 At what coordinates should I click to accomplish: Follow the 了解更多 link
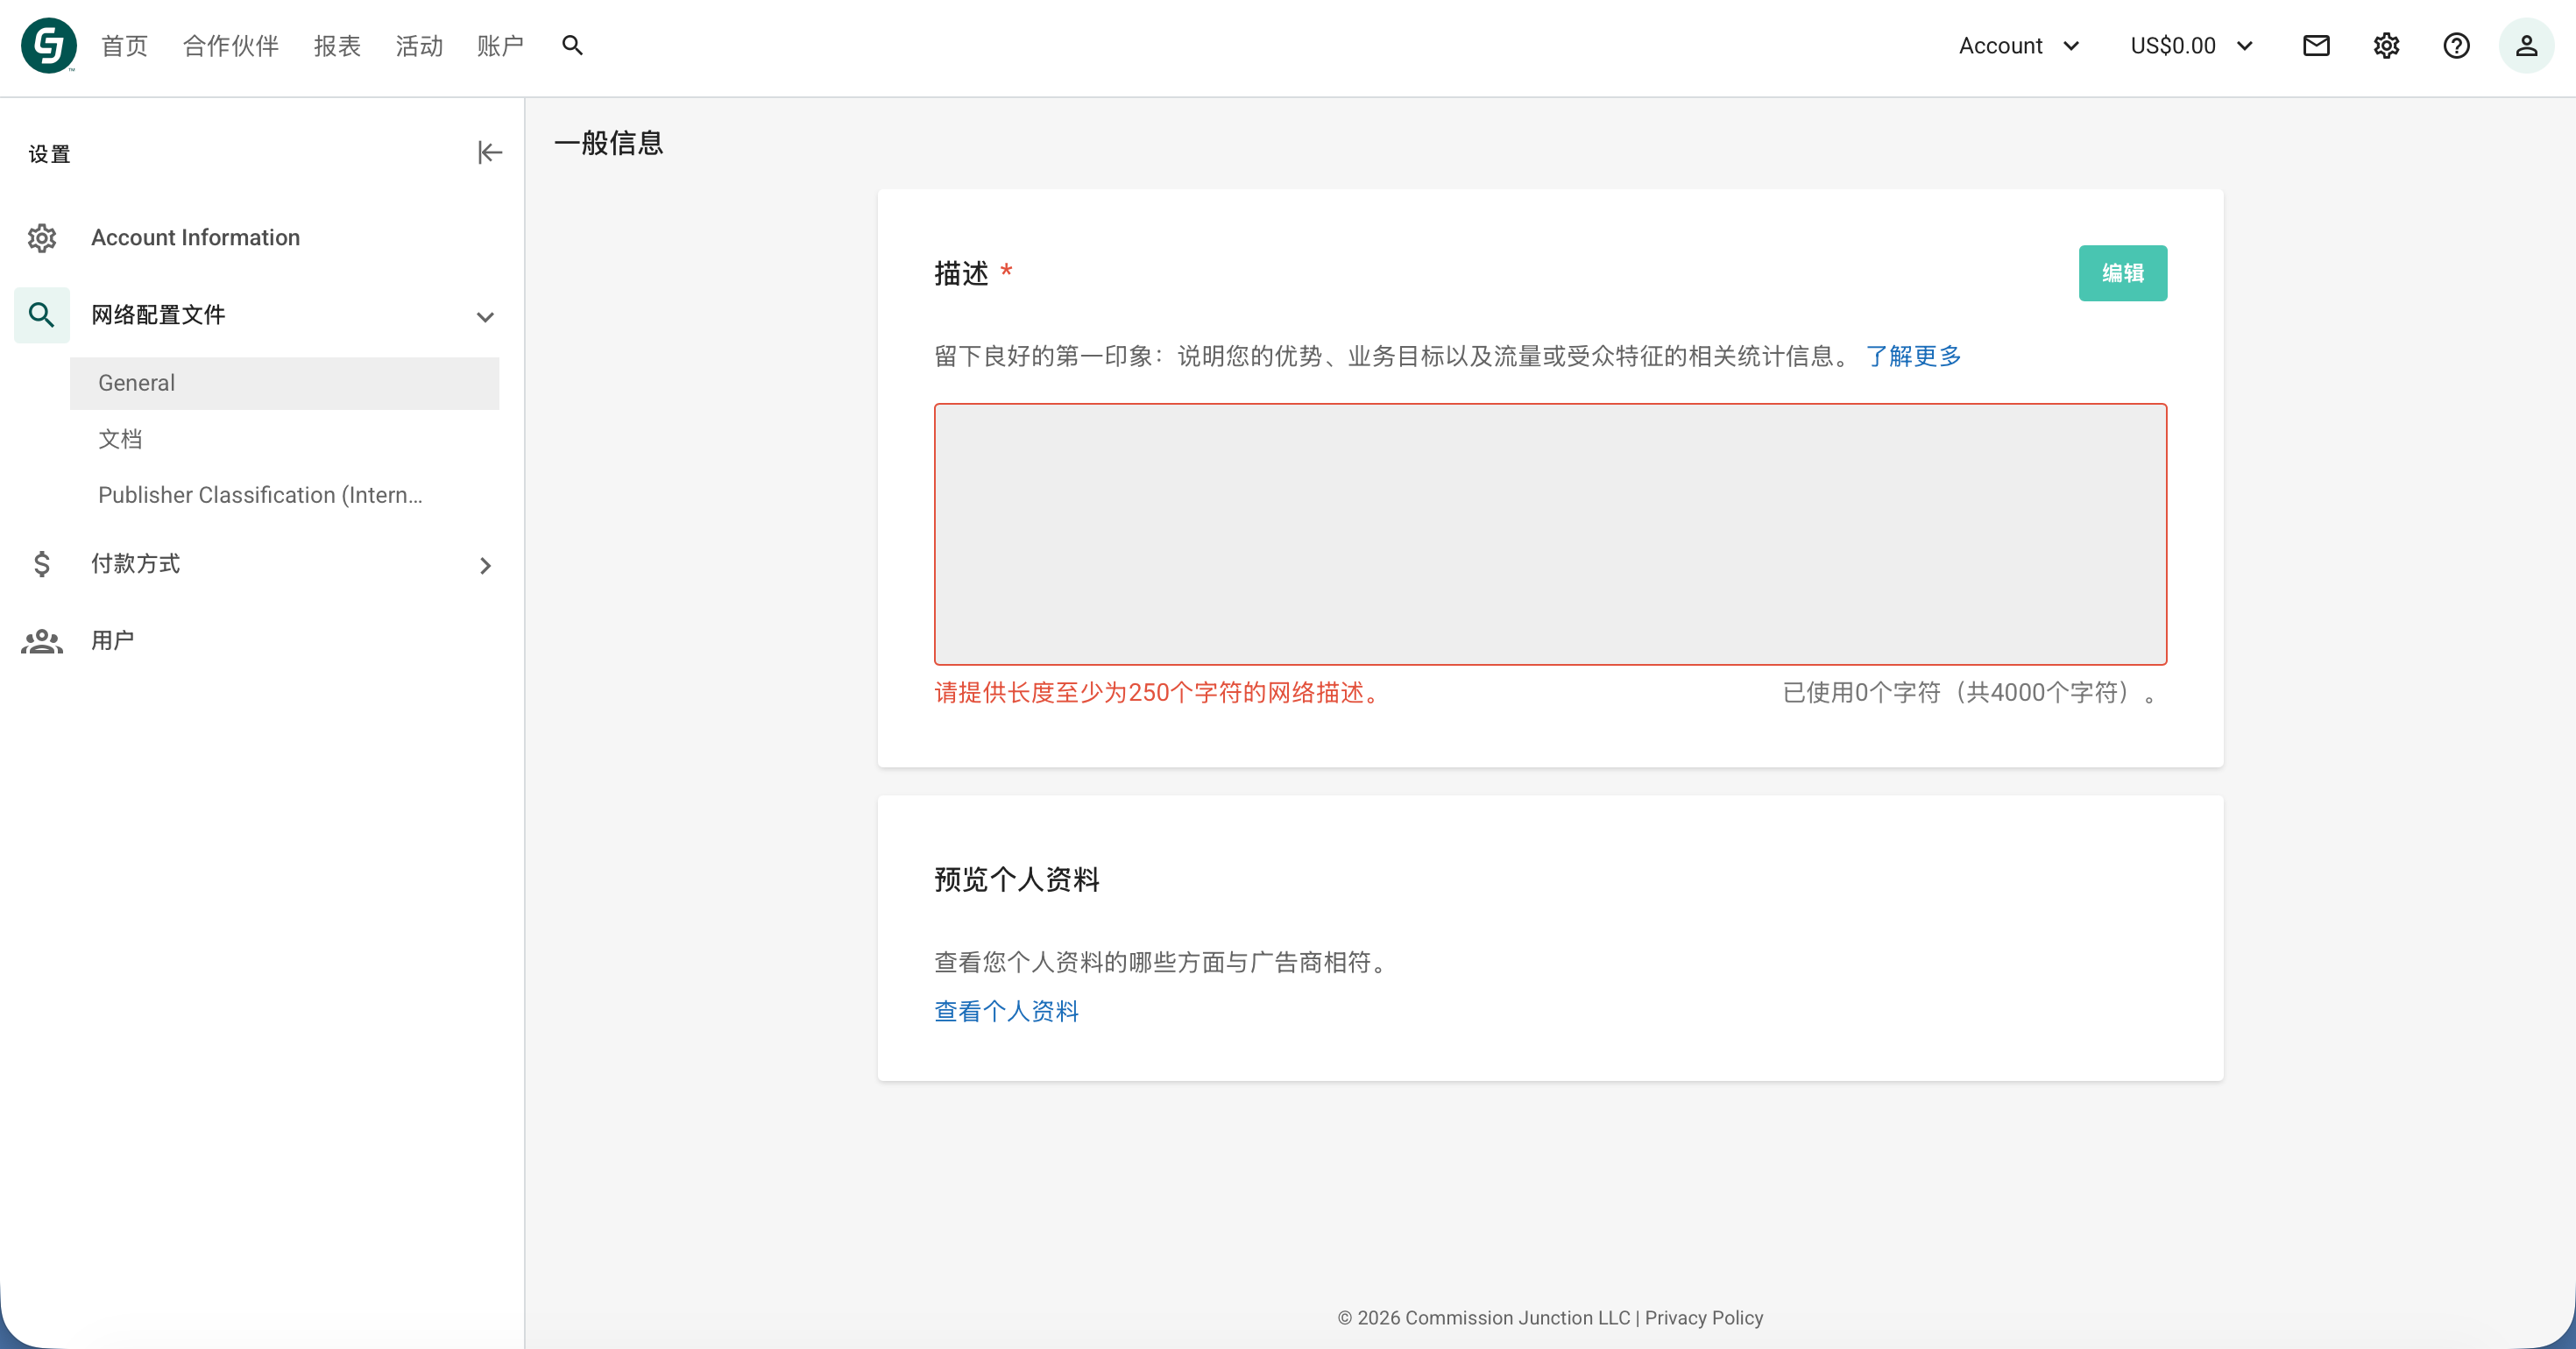1913,356
